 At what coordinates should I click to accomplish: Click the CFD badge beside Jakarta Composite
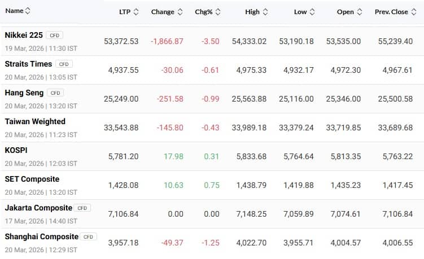tap(82, 208)
